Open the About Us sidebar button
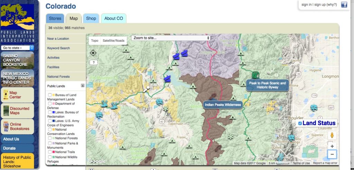Viewport: 354px width, 170px height. click(17, 139)
